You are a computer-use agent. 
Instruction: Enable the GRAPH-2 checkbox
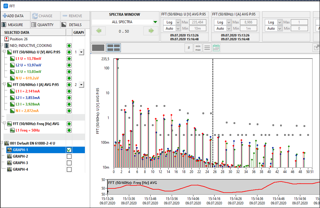(69, 156)
